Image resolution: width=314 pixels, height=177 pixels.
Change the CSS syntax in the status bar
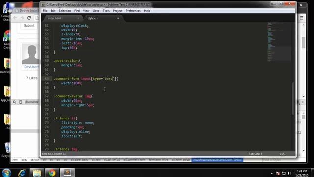pos(282,154)
